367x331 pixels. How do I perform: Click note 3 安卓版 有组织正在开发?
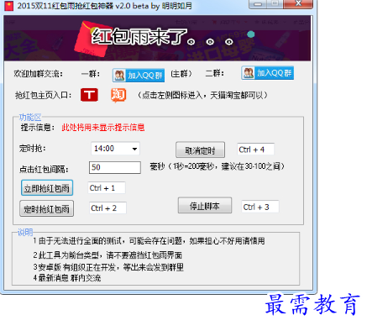(108, 267)
